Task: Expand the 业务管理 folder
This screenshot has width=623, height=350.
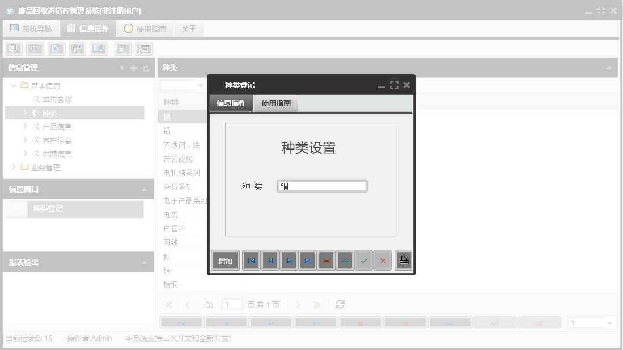Action: [x=14, y=167]
